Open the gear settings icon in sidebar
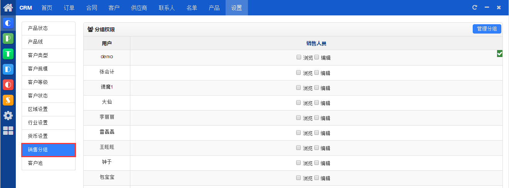 point(8,115)
